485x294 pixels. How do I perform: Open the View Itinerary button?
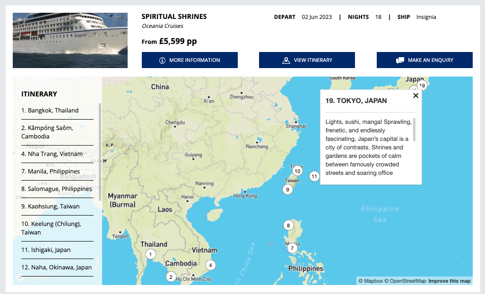(307, 60)
